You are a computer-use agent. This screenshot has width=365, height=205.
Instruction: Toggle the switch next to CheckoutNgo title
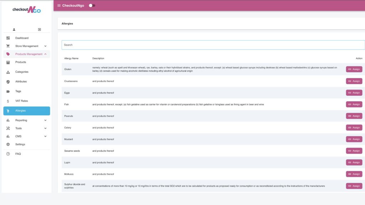pos(92,5)
